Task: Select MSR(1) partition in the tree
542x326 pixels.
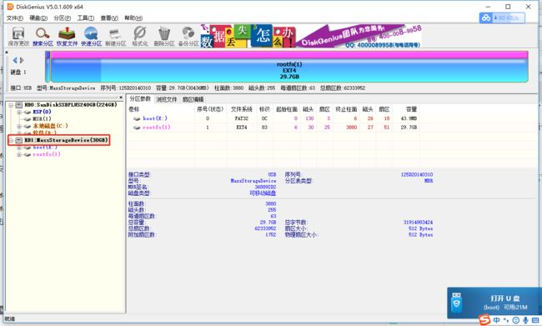Action: click(x=42, y=119)
